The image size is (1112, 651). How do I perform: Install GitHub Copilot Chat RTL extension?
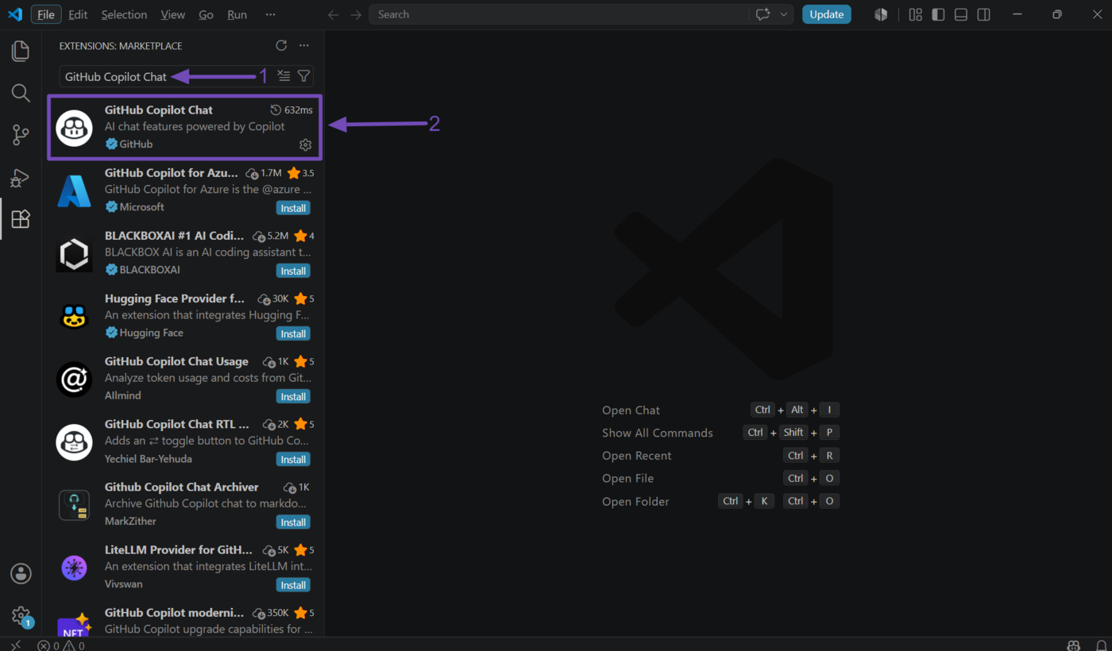(293, 459)
